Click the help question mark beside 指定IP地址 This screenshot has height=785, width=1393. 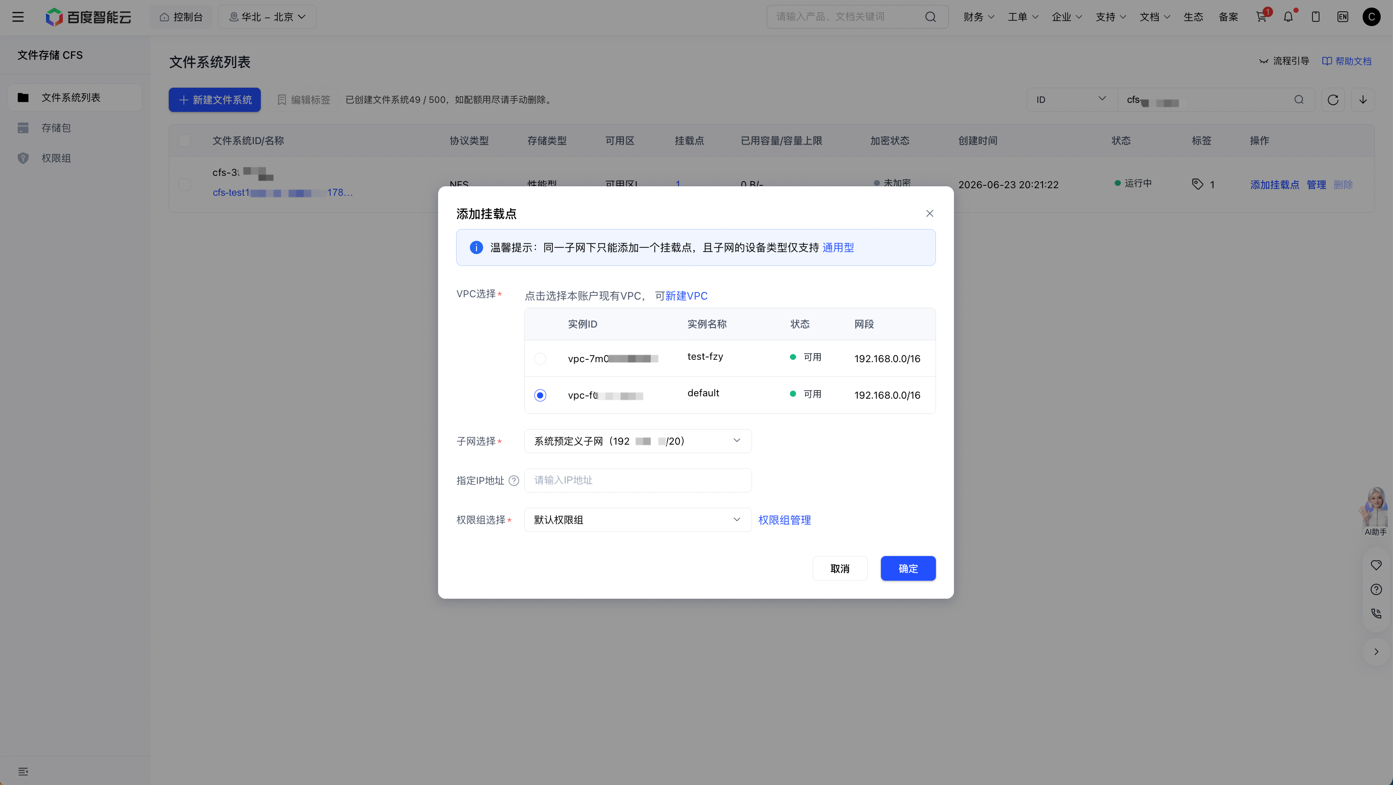(x=514, y=480)
